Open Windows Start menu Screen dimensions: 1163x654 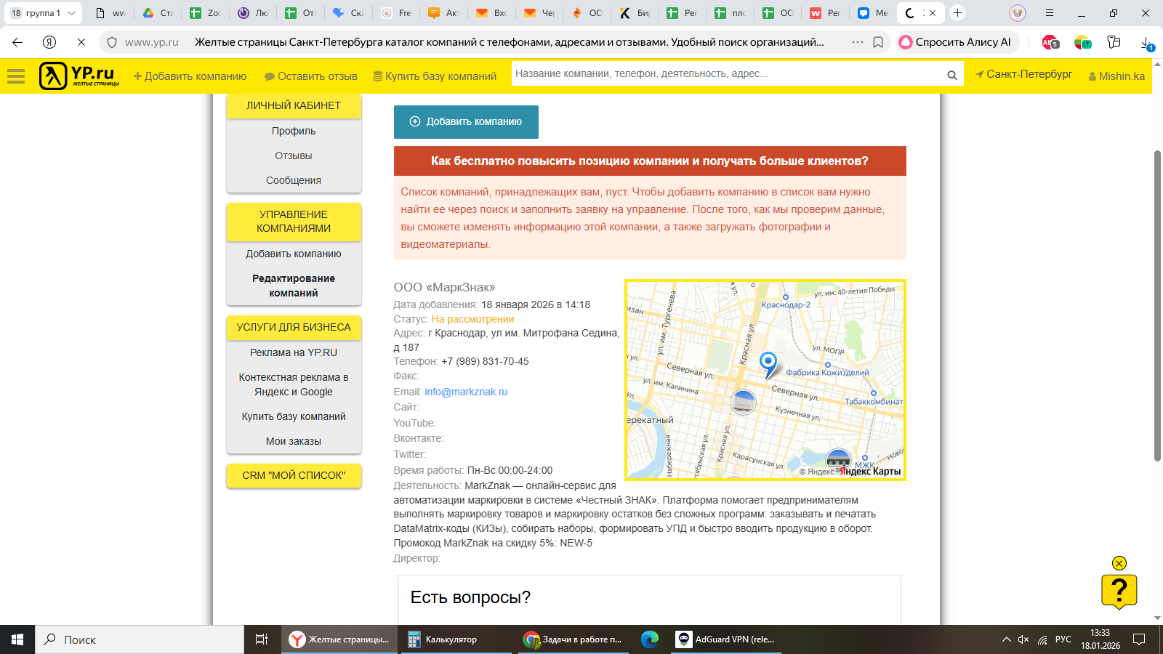point(17,639)
